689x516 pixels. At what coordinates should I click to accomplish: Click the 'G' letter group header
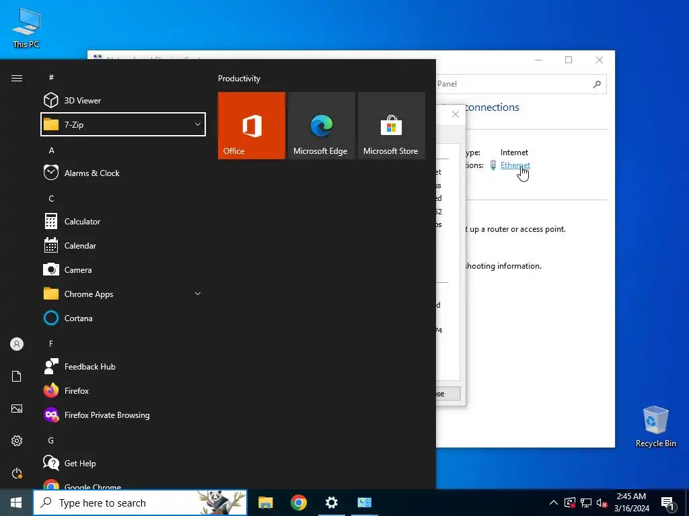[51, 440]
